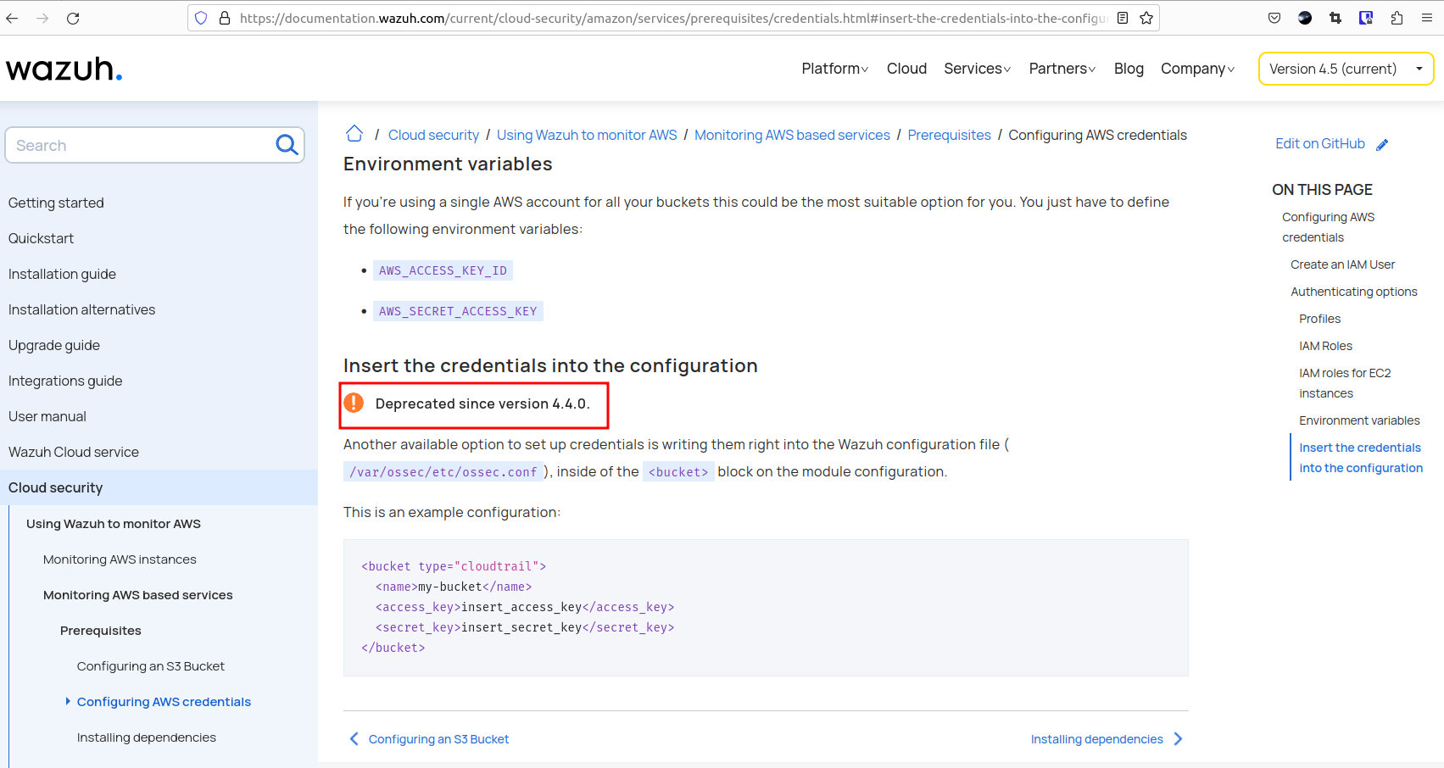Open User manual in sidebar
The width and height of the screenshot is (1444, 768).
47,416
